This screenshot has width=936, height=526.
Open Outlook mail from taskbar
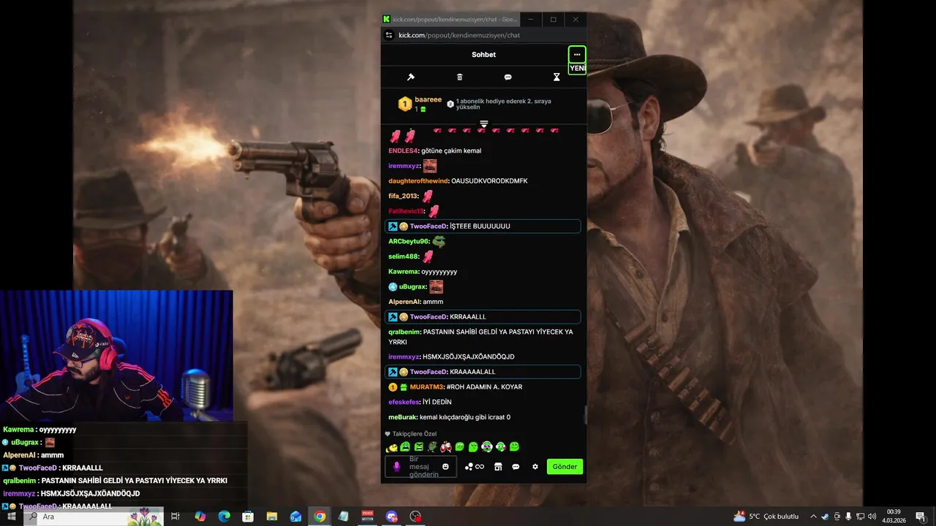(295, 517)
